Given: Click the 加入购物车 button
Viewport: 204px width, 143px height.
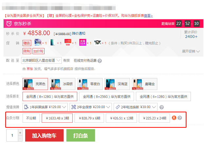Looking at the screenshot, I should 44,135.
